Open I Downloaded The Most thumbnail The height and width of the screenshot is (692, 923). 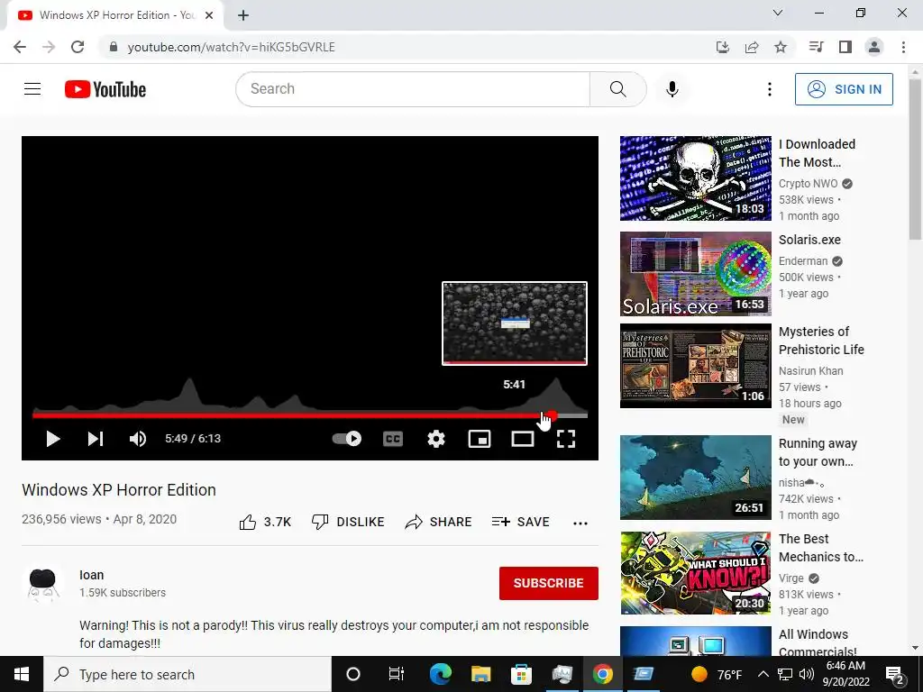point(695,178)
